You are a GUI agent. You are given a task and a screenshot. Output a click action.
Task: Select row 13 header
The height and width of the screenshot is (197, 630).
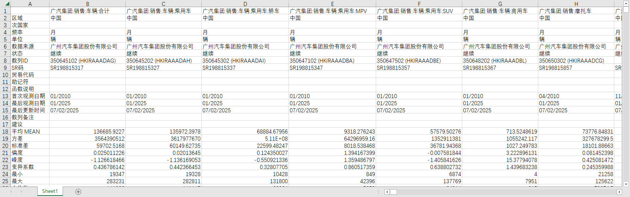(5, 96)
